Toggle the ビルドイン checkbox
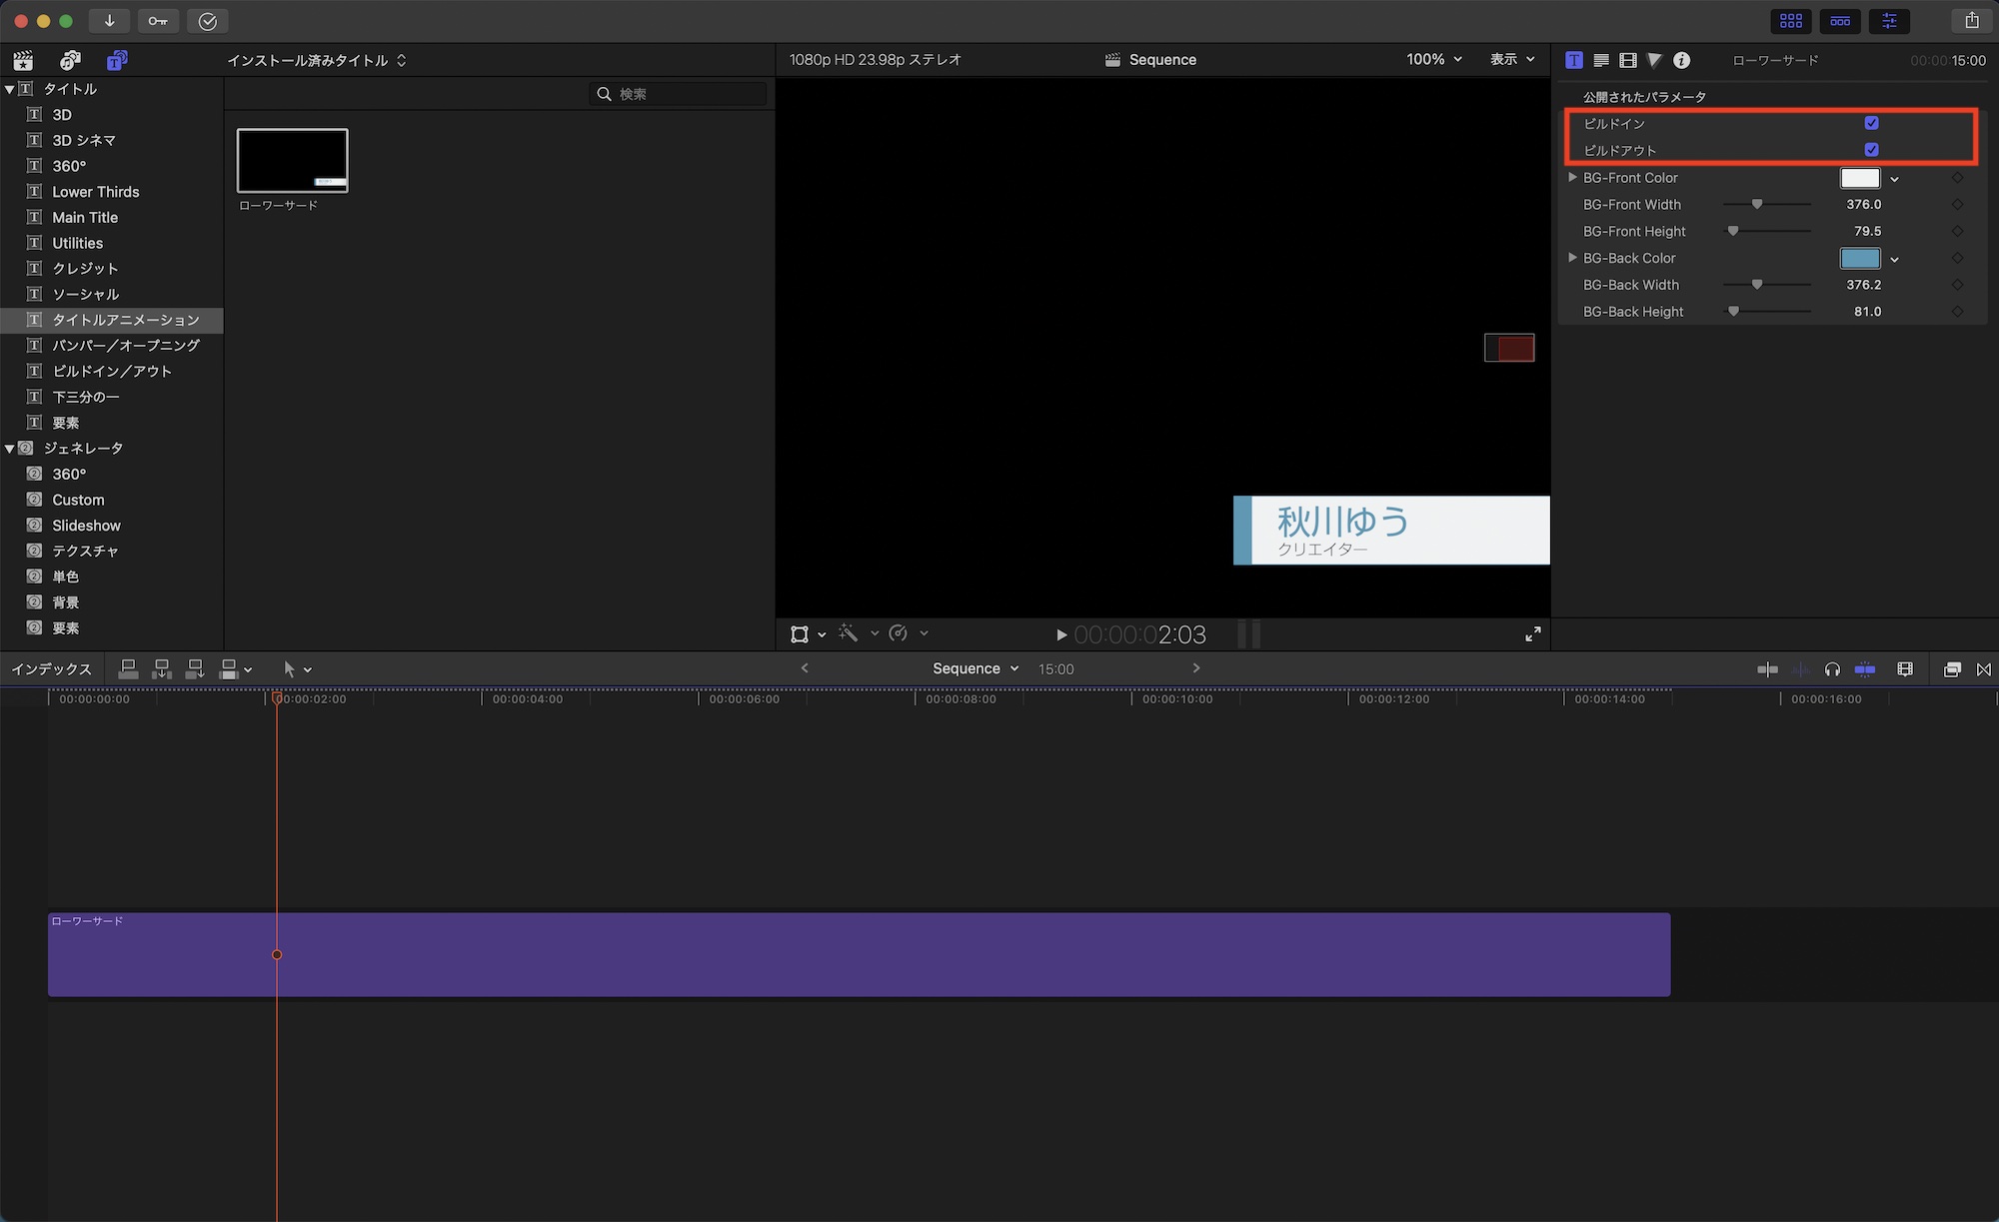This screenshot has height=1222, width=1999. [x=1871, y=123]
